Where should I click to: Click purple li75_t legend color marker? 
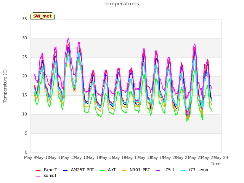click(x=158, y=170)
